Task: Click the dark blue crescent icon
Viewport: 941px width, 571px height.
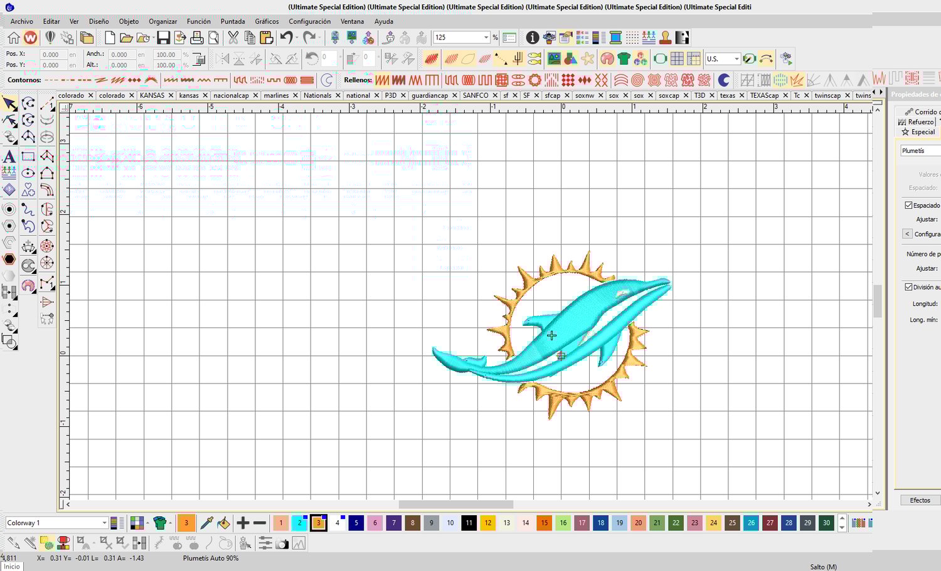Action: click(724, 80)
